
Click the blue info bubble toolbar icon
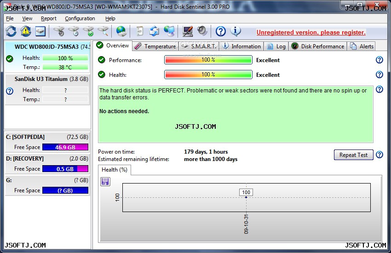(x=236, y=31)
